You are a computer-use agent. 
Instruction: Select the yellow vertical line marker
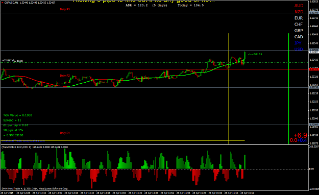[x=229, y=89]
